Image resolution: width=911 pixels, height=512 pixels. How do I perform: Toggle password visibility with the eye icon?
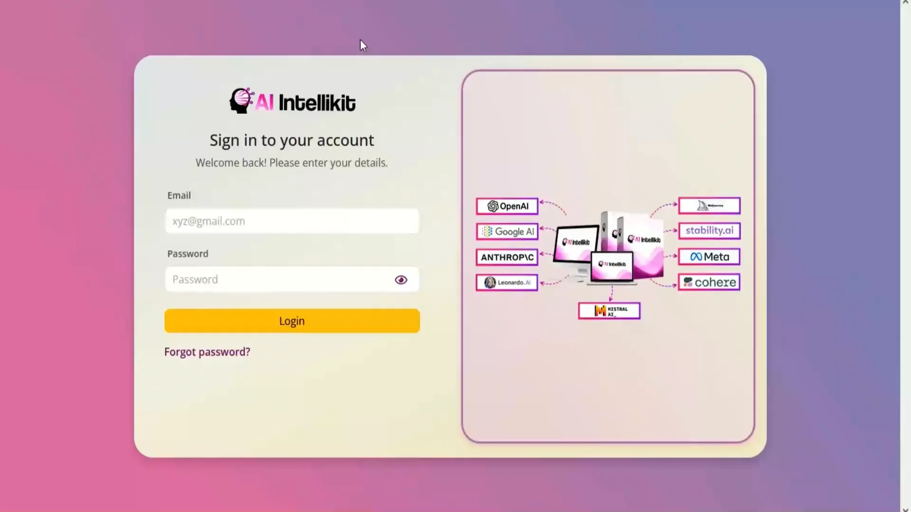point(400,280)
